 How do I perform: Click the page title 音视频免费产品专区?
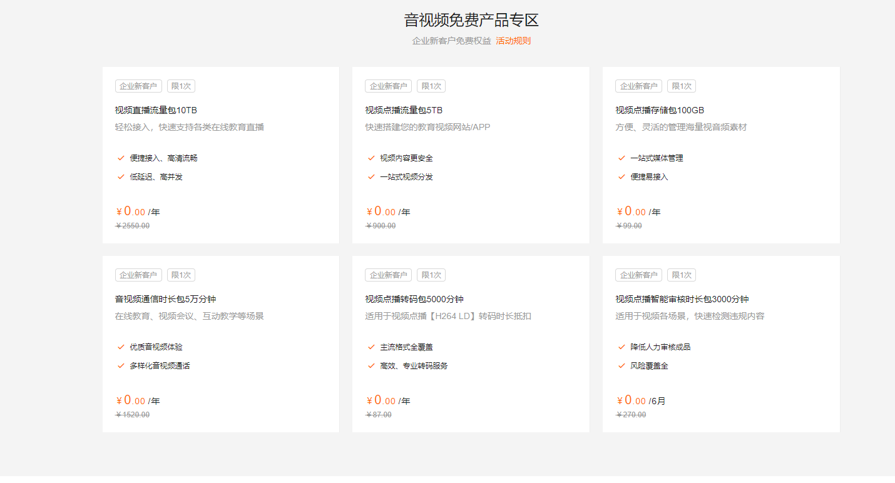[471, 20]
